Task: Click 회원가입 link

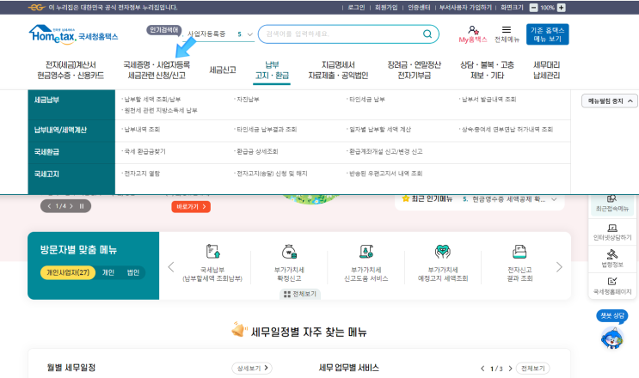Action: coord(386,8)
